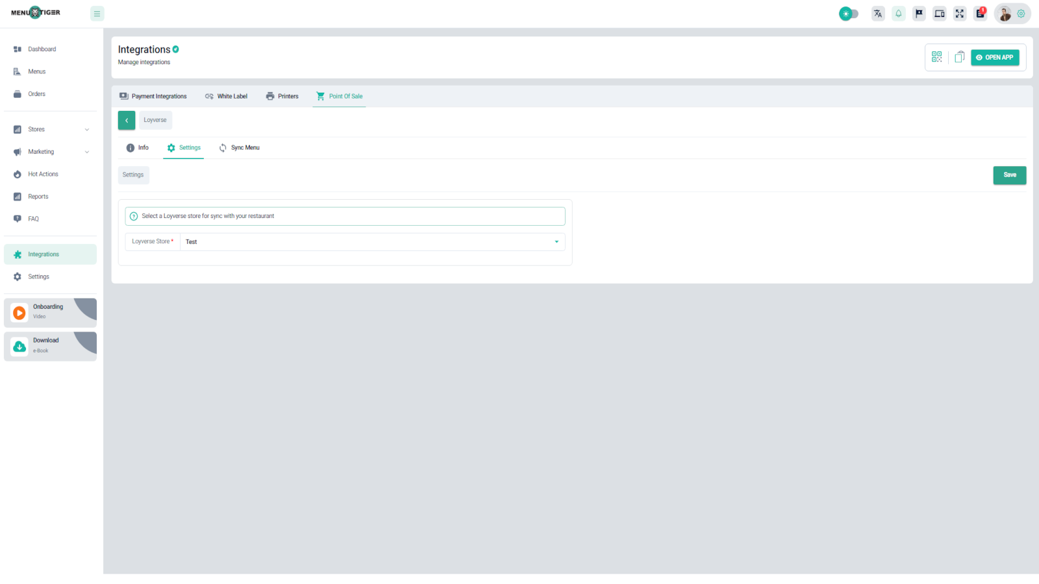The image size is (1039, 584).
Task: Enter fullscreen with the expand arrows icon
Action: click(960, 14)
